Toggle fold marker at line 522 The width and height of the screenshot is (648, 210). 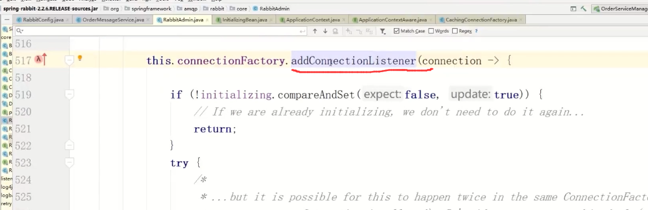(69, 145)
